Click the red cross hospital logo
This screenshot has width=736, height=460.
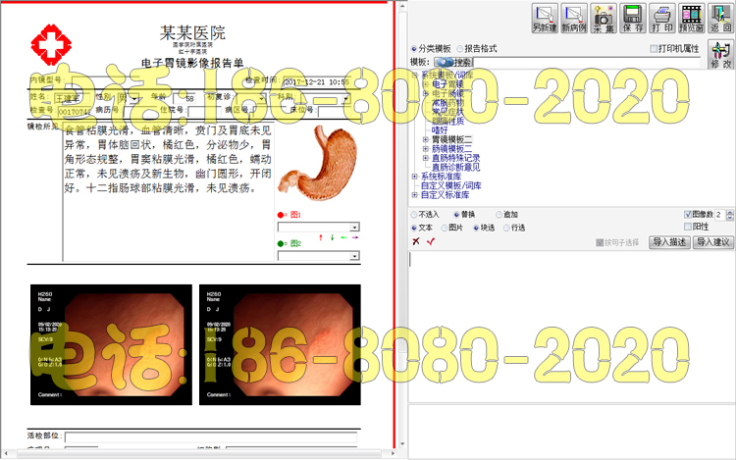51,45
